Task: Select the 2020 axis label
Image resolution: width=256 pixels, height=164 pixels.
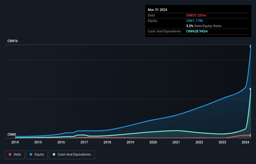Action: [153, 142]
